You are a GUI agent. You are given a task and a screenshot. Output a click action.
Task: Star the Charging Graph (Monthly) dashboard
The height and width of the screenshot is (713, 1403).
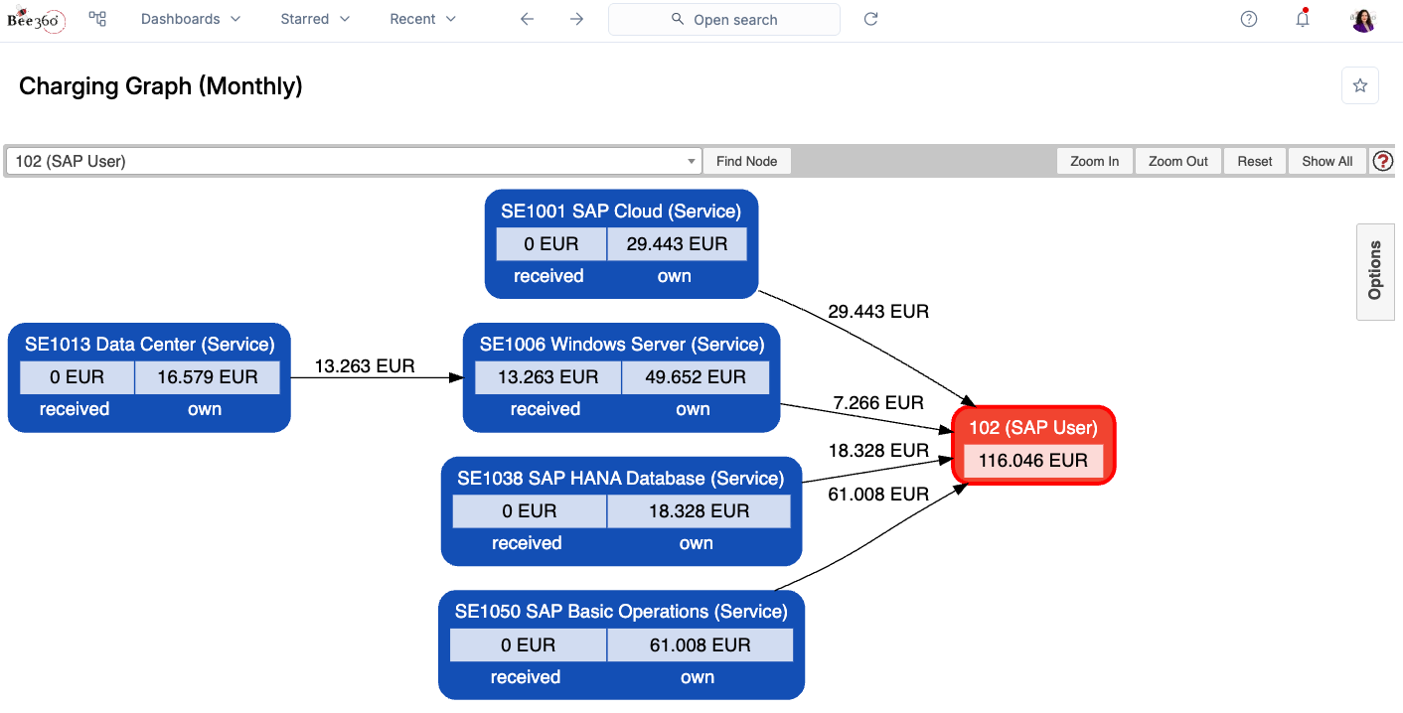click(1359, 85)
